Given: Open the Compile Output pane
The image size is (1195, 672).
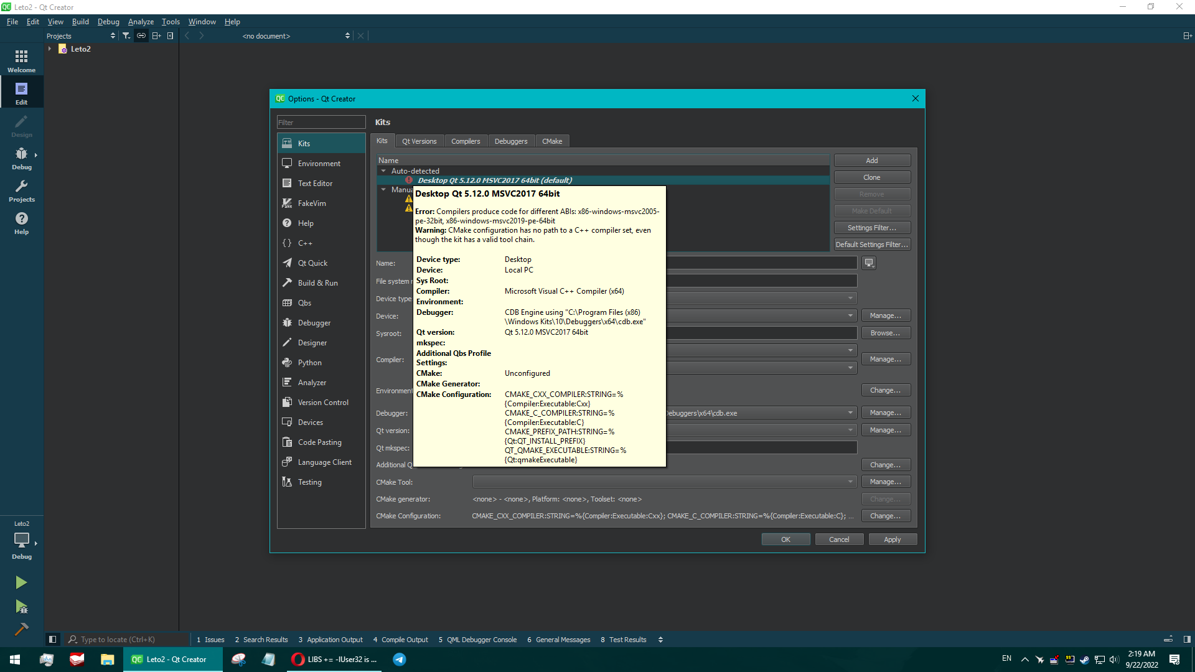Looking at the screenshot, I should click(x=401, y=640).
